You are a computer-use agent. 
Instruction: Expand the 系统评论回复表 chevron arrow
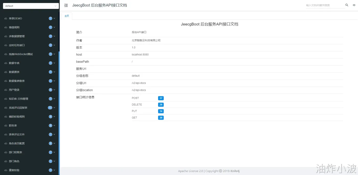tap(54, 108)
